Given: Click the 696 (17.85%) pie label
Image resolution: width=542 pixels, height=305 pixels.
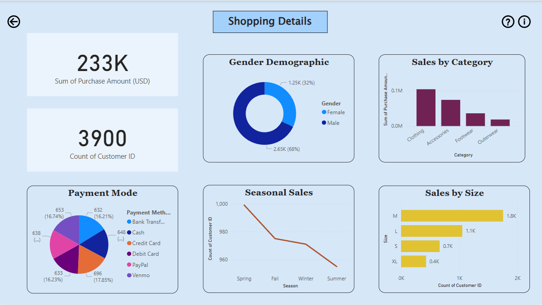Looking at the screenshot, I should pos(103,277).
